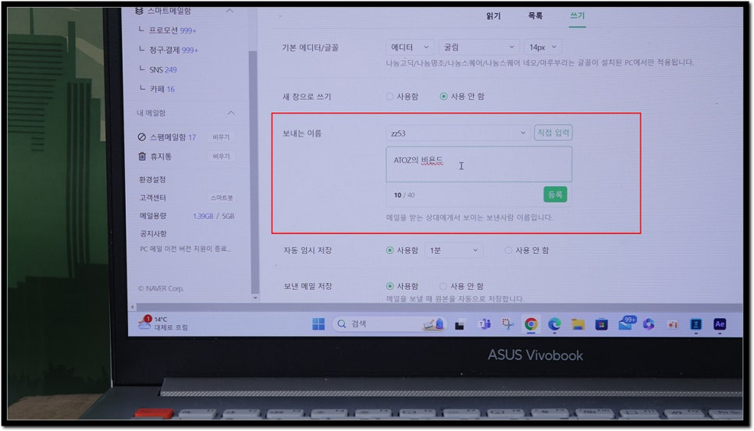Open the weather widget showing 14°C

pos(163,323)
